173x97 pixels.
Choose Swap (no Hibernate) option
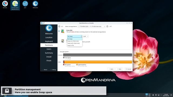tap(75, 41)
